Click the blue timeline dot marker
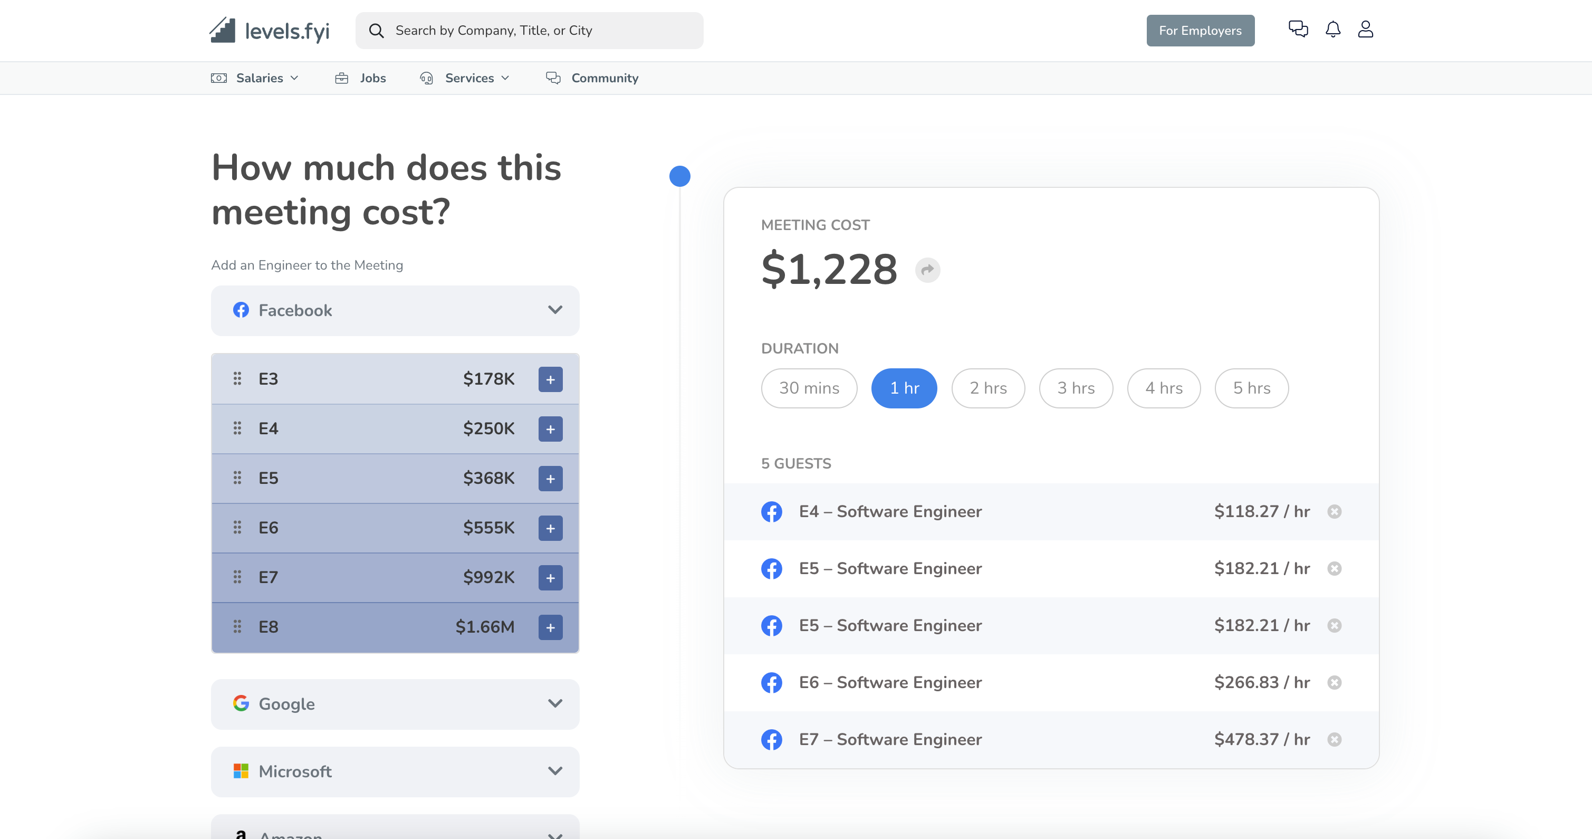Viewport: 1592px width, 839px height. click(x=679, y=176)
